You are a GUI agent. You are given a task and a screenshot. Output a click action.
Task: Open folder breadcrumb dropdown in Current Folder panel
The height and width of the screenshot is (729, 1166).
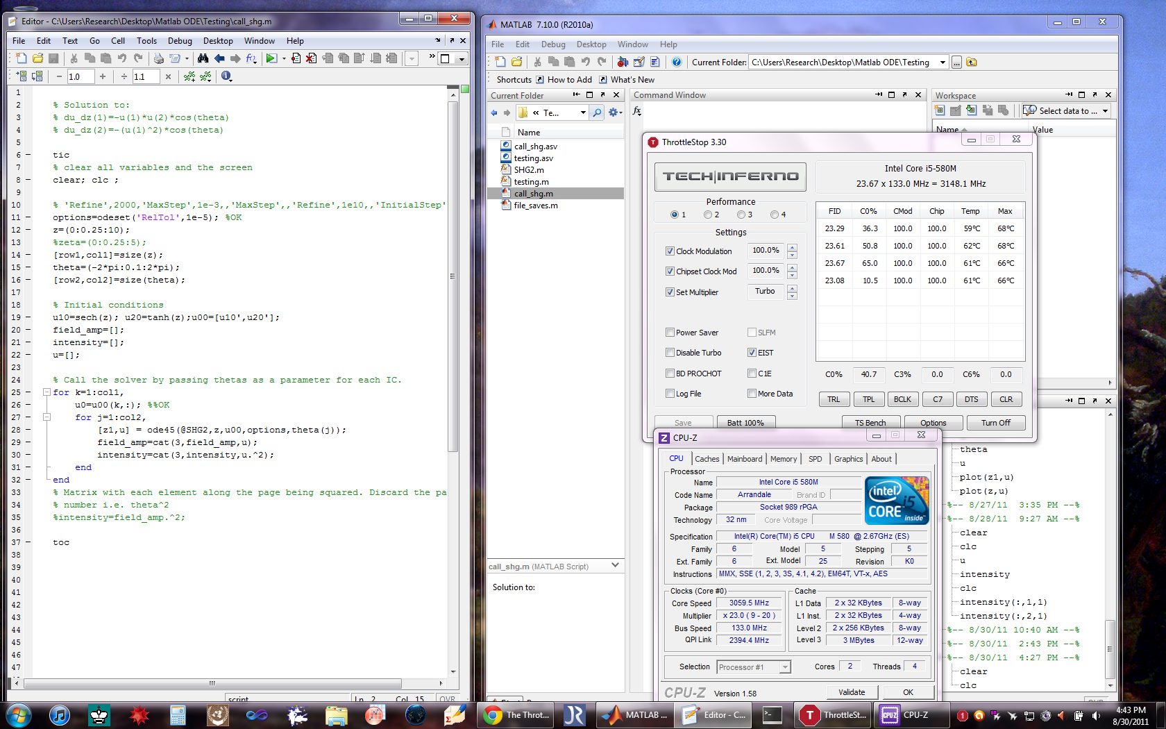[583, 112]
